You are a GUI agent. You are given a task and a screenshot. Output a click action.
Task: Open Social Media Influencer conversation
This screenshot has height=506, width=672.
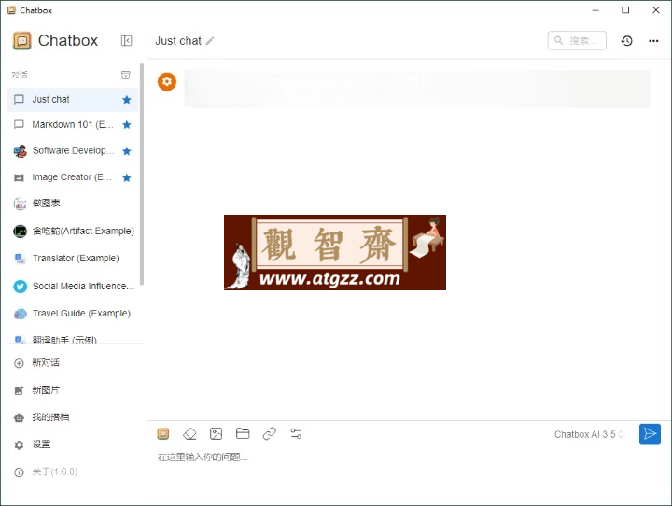pyautogui.click(x=73, y=286)
